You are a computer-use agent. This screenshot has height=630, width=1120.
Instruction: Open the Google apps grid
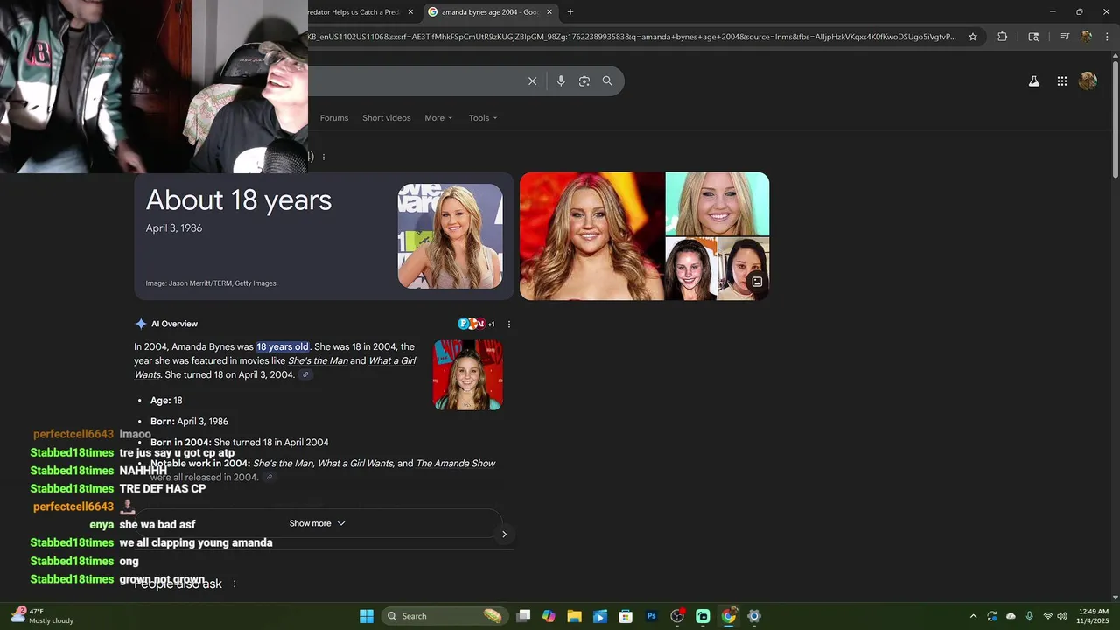[1061, 81]
